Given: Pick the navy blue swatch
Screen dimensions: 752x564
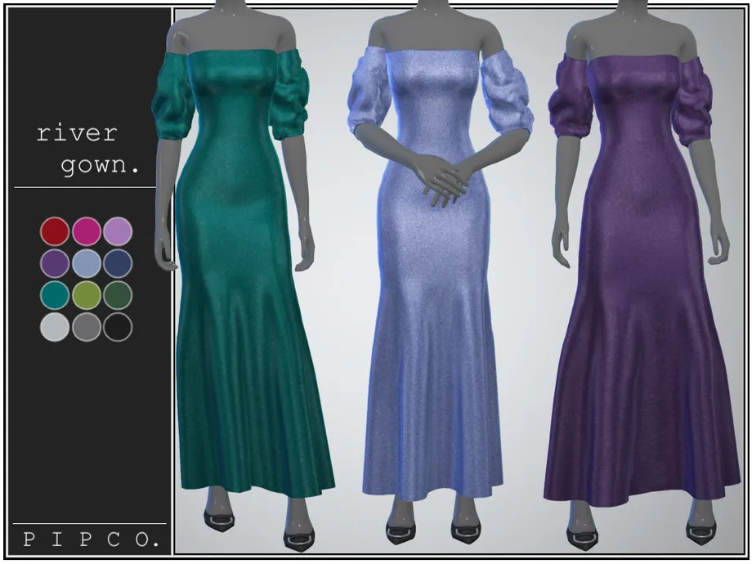Looking at the screenshot, I should [x=119, y=263].
